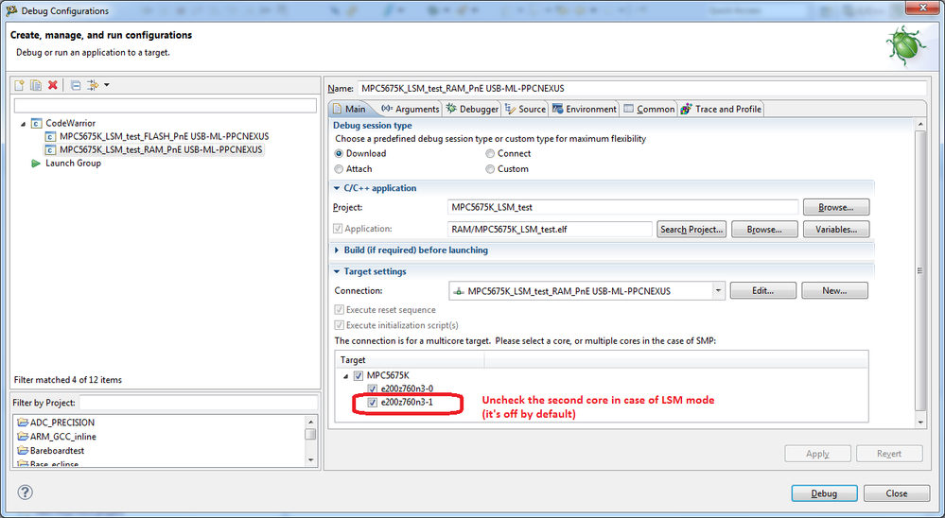This screenshot has width=945, height=518.
Task: Click the Application path field
Action: point(550,230)
